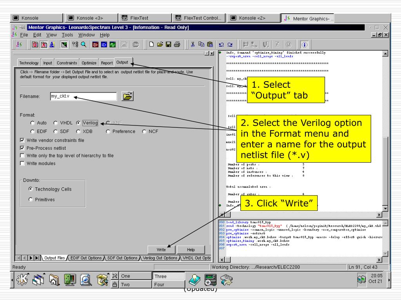The height and width of the screenshot is (301, 401).
Task: Open the Window menu
Action: [x=87, y=35]
